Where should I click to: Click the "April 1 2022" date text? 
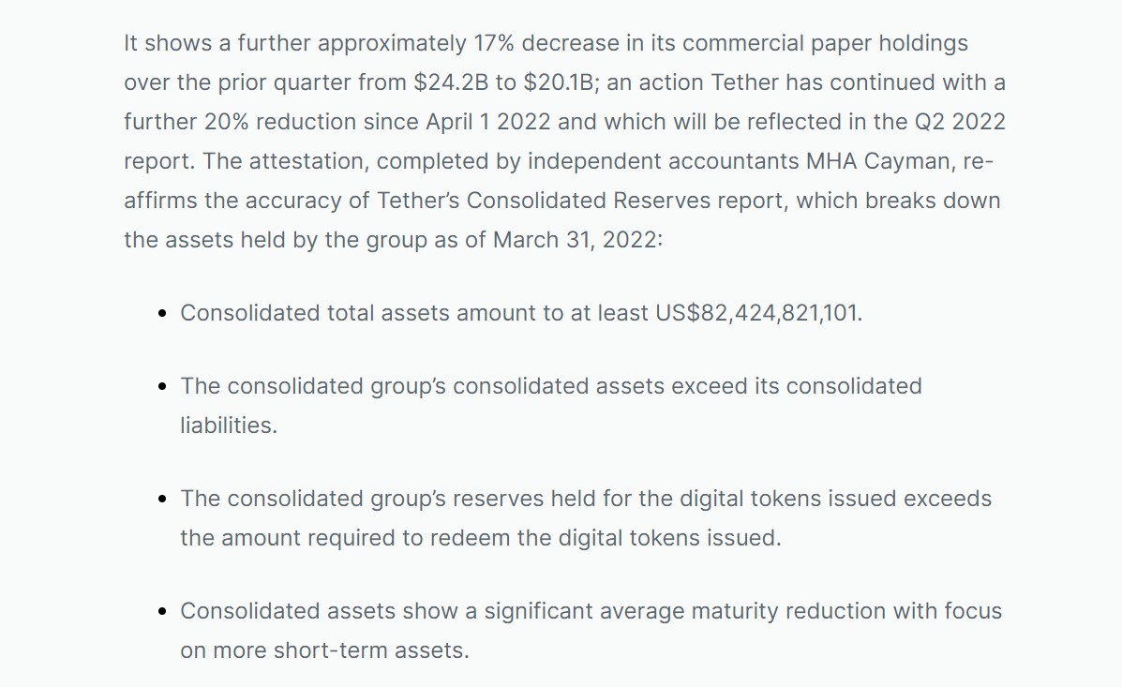(488, 122)
